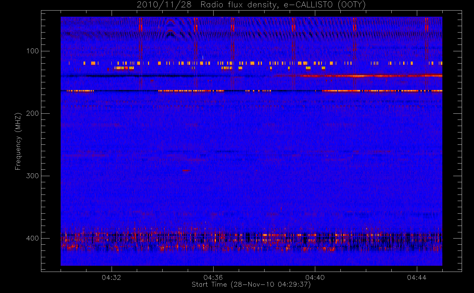Screen dimensions: 474x293
Task: Click the 04:32 time tick label
Action: [x=111, y=277]
